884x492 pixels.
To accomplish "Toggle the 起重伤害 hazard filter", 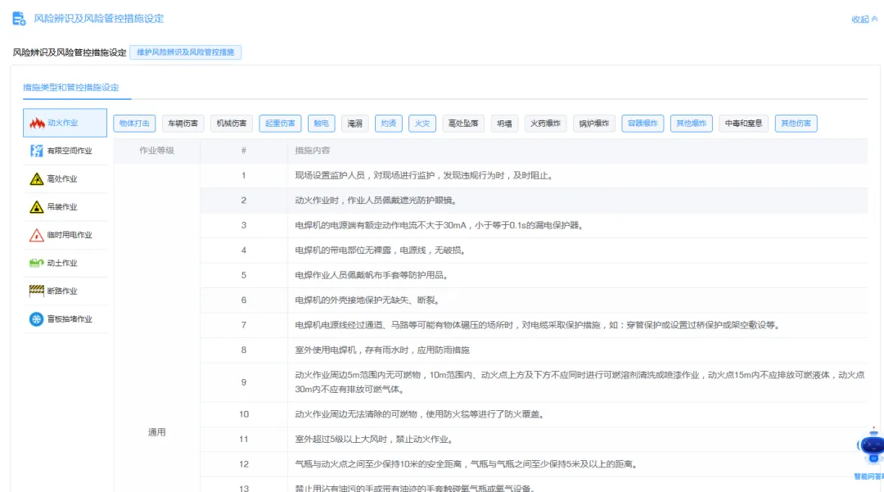I will [x=279, y=123].
